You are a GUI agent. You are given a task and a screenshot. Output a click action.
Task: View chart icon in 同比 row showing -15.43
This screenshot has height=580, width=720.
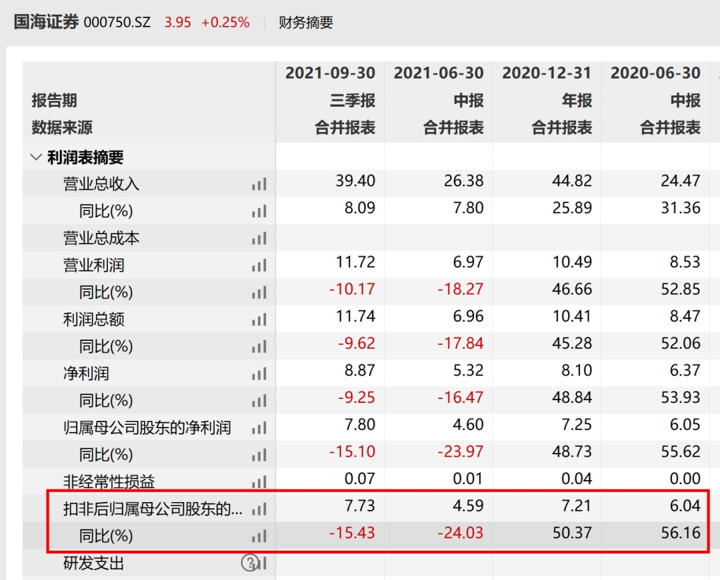pos(259,536)
